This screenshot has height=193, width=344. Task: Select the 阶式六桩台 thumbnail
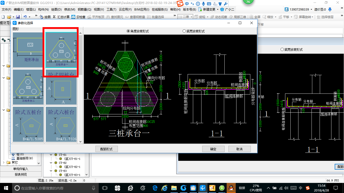coord(61,124)
